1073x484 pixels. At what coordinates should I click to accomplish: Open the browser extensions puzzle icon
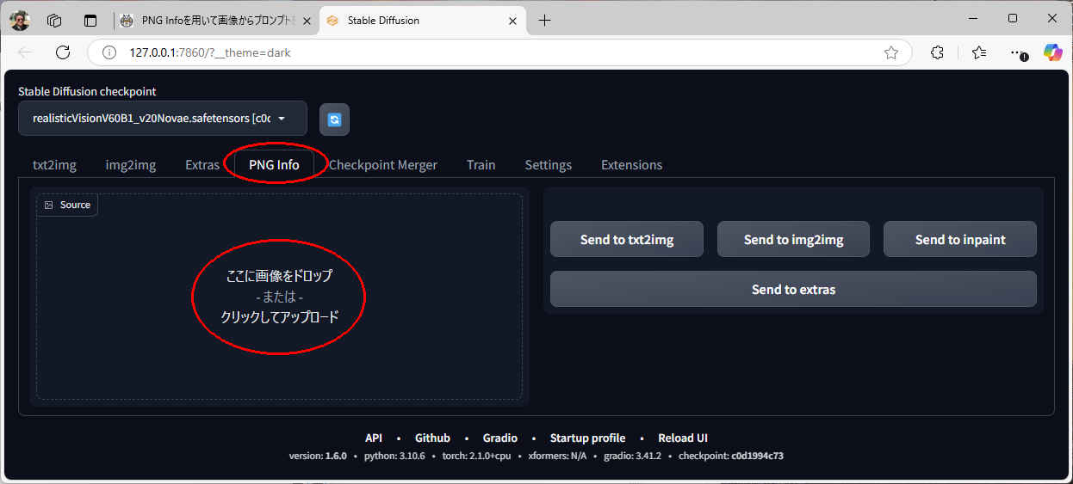(938, 52)
